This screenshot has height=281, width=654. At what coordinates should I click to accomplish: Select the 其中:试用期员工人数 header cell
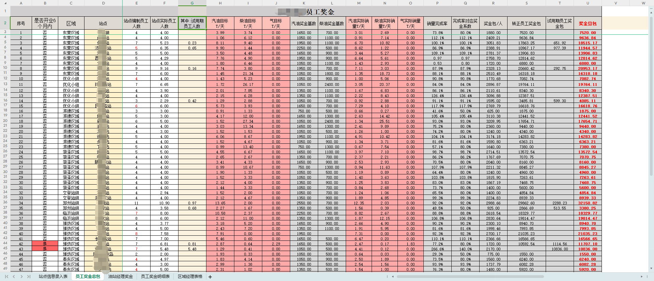coord(192,24)
